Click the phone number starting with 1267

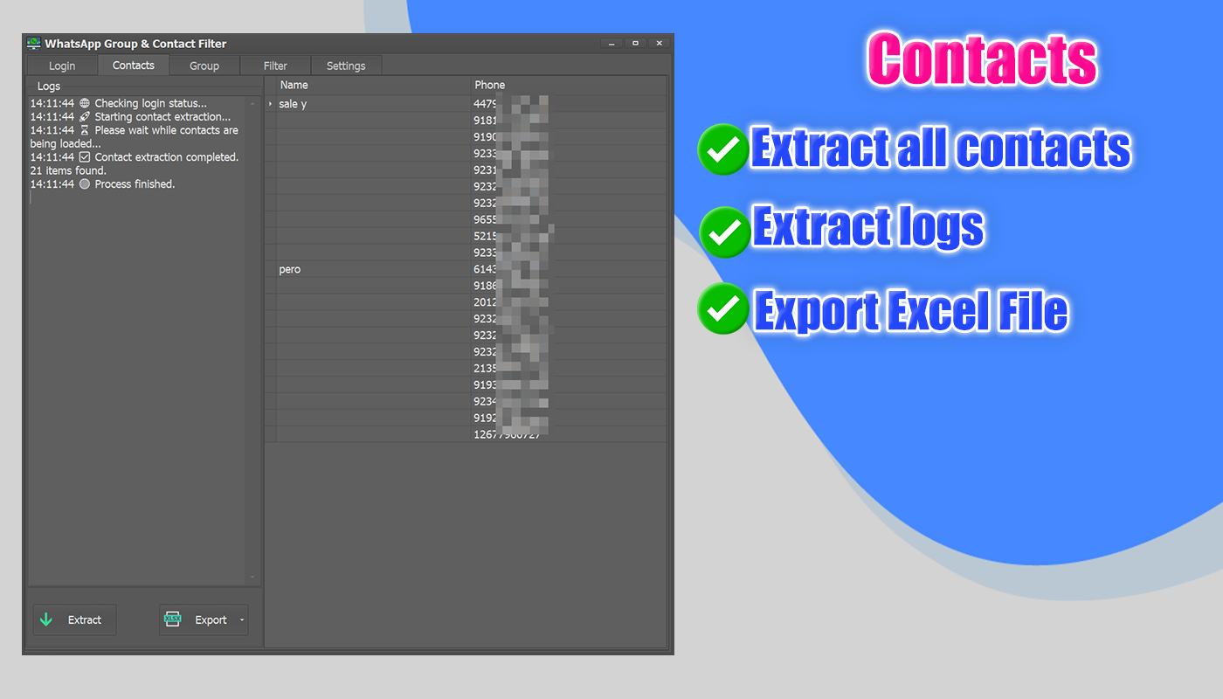(568, 434)
